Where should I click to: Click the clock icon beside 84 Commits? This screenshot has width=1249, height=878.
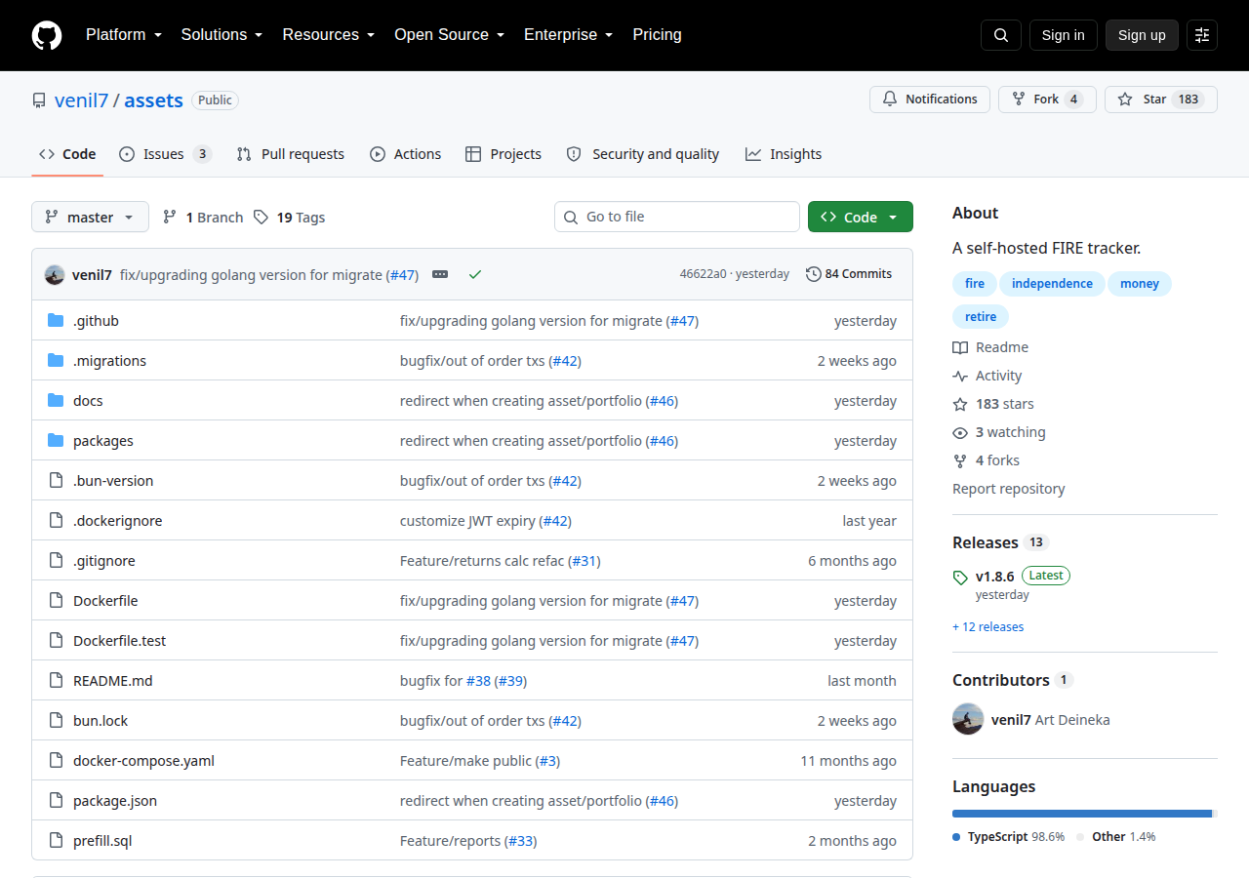[813, 274]
